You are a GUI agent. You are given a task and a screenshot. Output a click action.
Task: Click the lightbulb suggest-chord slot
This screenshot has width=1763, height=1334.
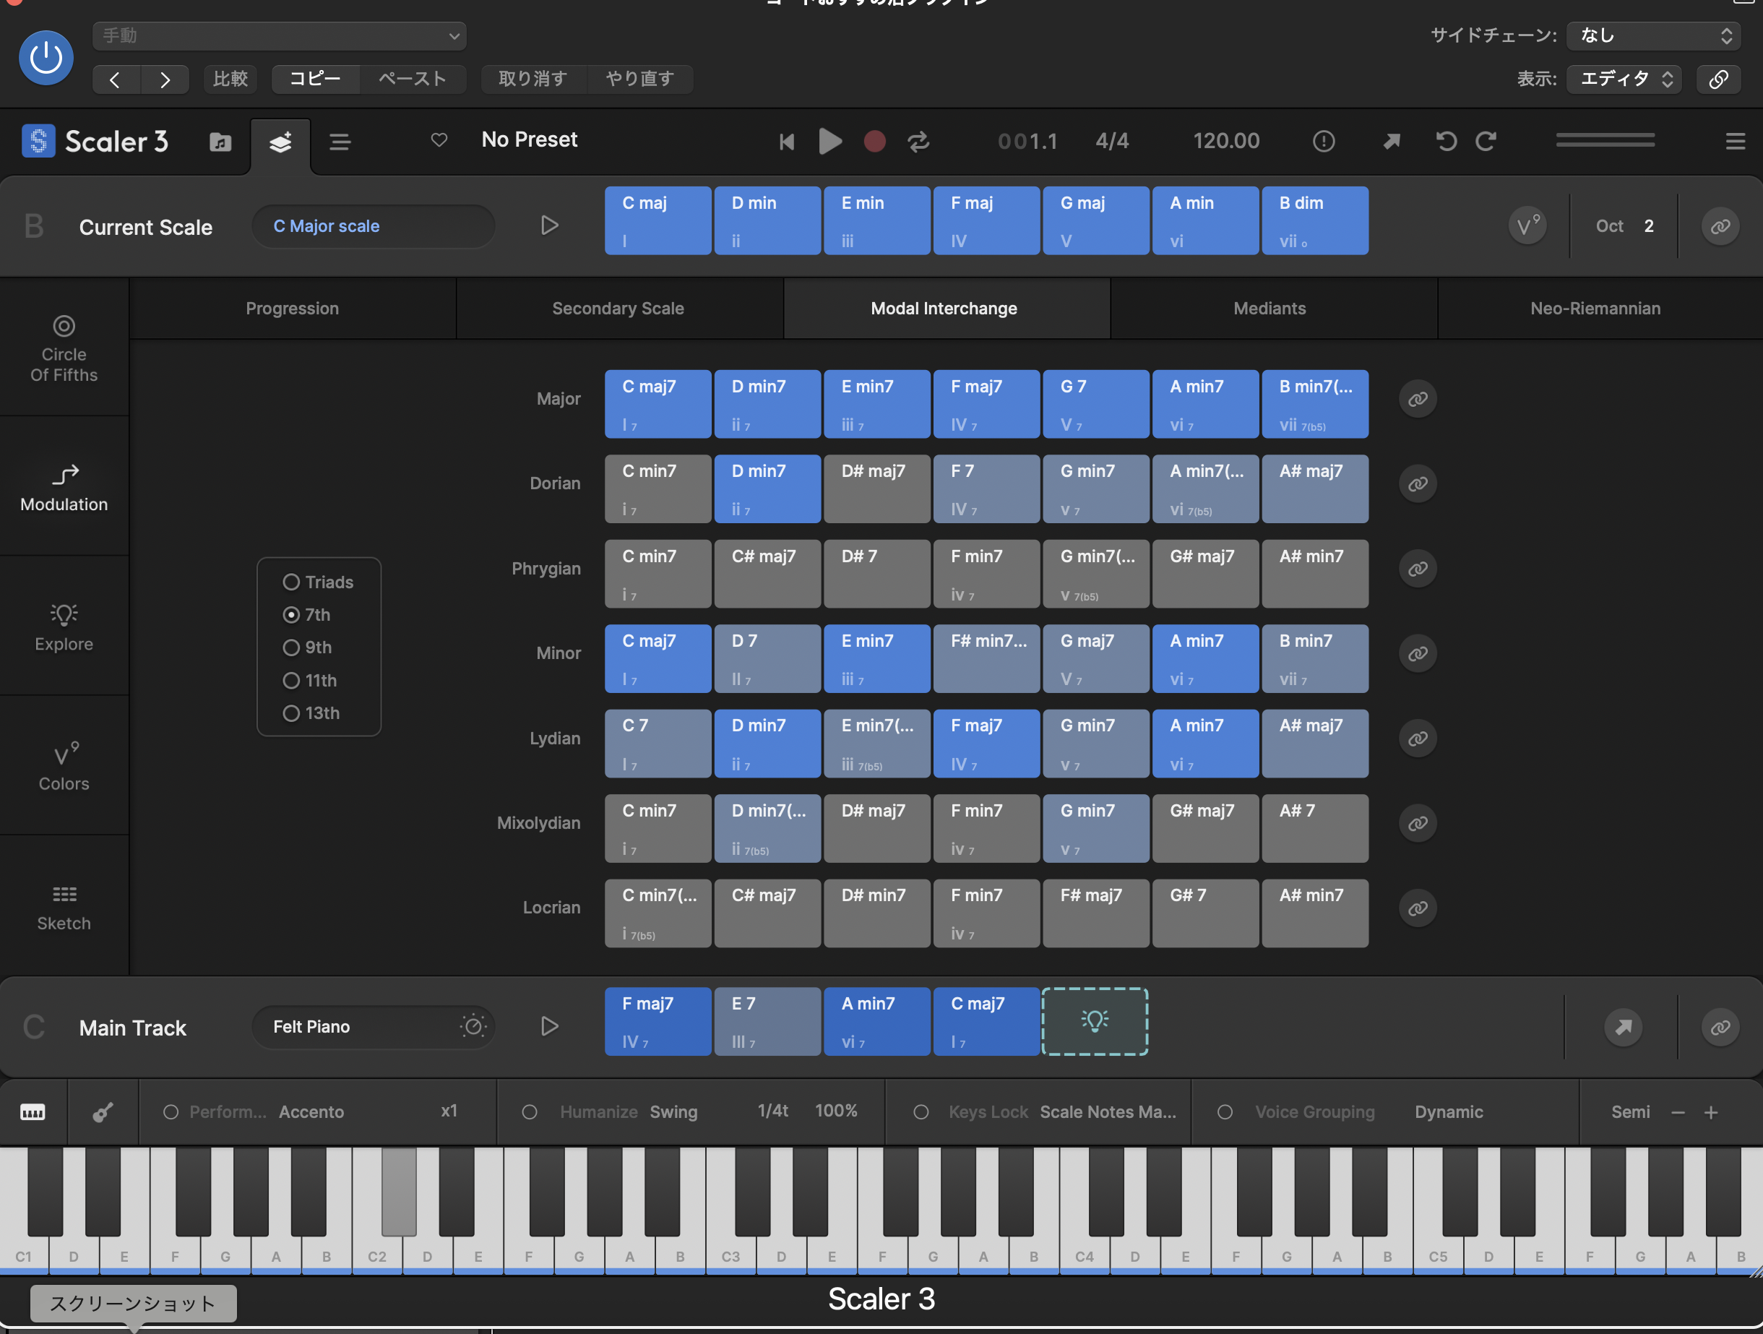pos(1095,1022)
